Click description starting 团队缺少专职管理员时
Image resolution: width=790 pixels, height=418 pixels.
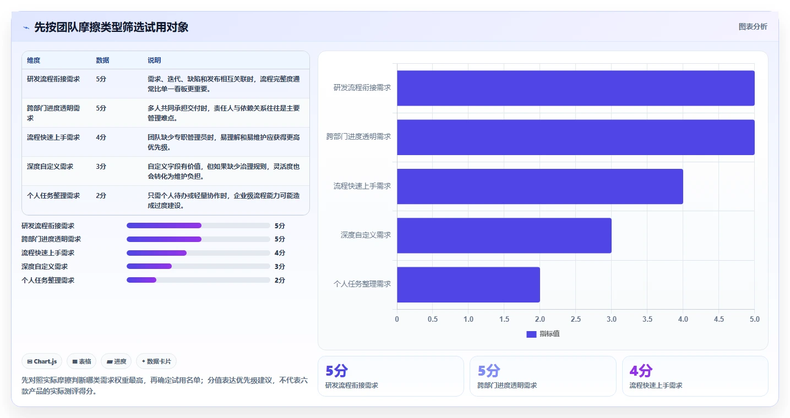224,142
